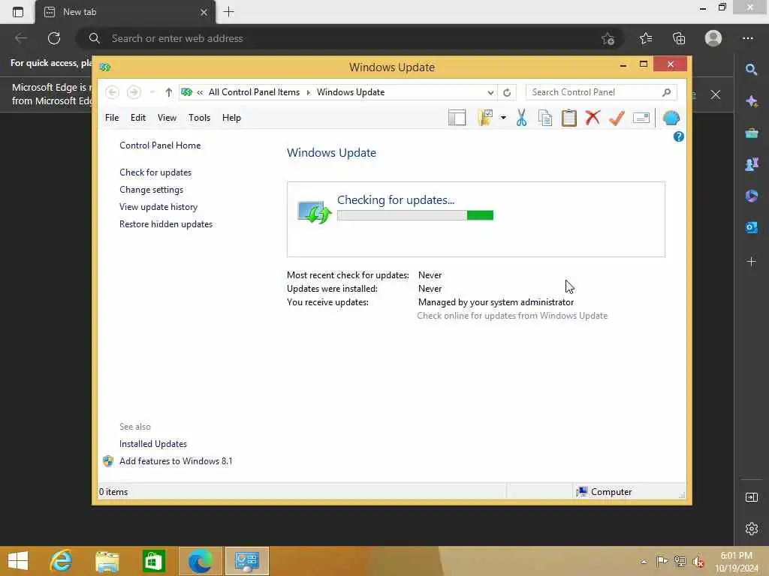Click the Paste clipboard toolbar icon
This screenshot has height=576, width=769.
click(569, 118)
